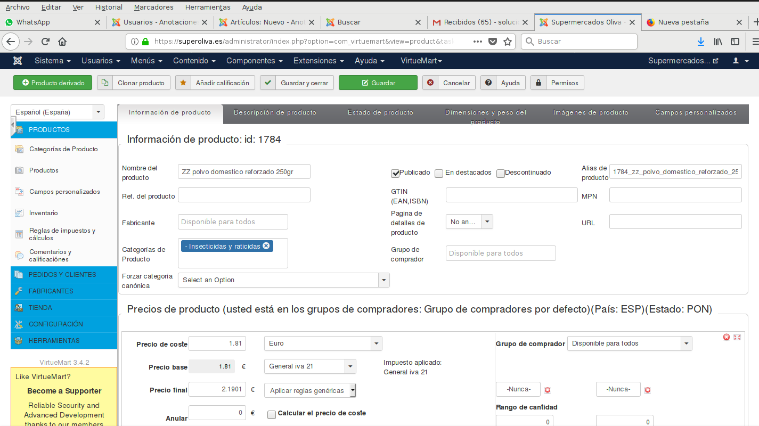759x426 pixels.
Task: Expand the CONFIGURACIÓN sidebar section
Action: click(x=64, y=324)
